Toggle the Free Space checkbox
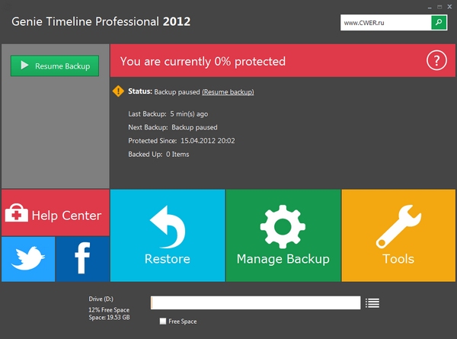Viewport: 457px width, 339px height. click(x=163, y=321)
